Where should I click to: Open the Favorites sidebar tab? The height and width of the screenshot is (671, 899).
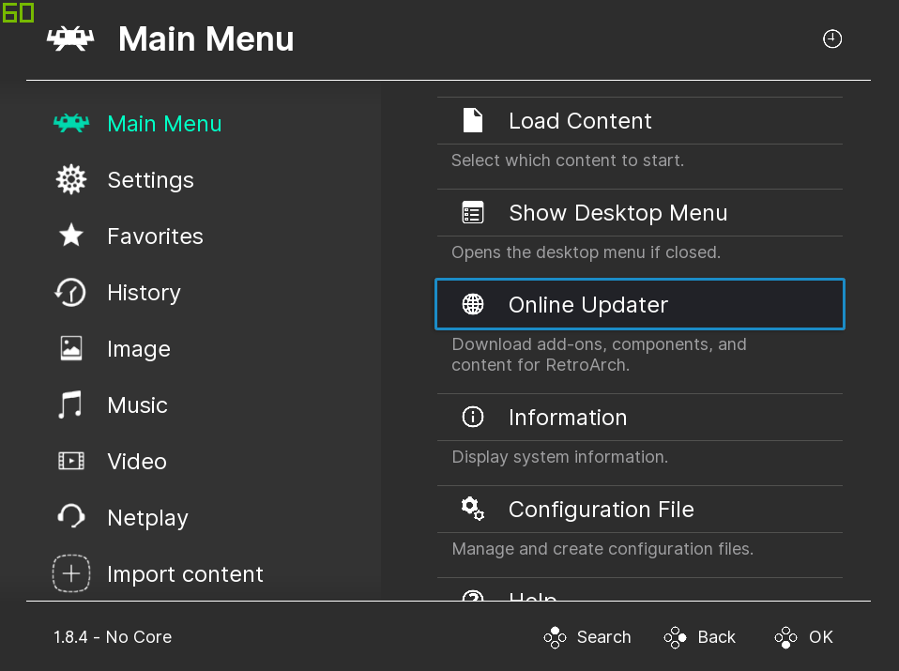[156, 236]
